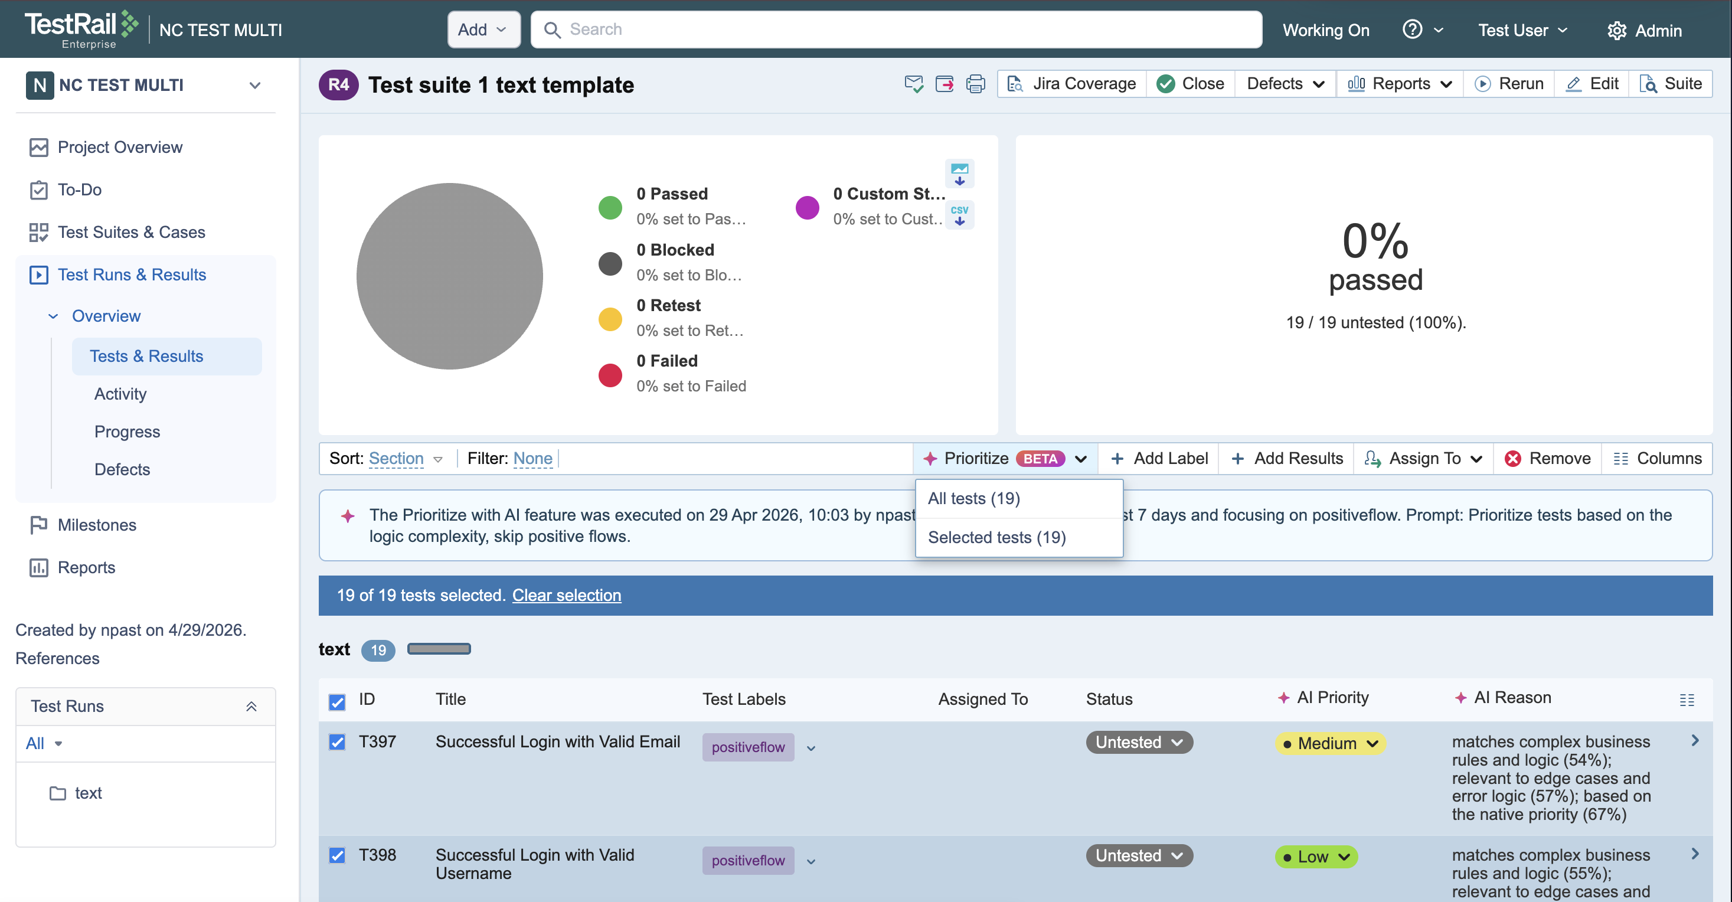This screenshot has width=1732, height=902.
Task: Open table column settings icon in header row
Action: (x=1687, y=700)
